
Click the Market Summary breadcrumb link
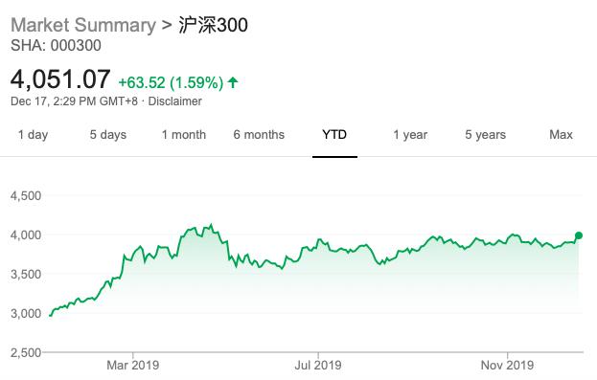[x=83, y=26]
